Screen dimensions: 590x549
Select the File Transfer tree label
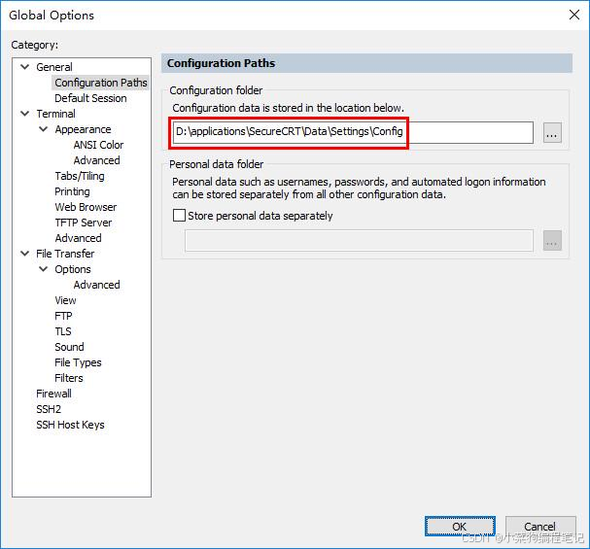coord(65,254)
